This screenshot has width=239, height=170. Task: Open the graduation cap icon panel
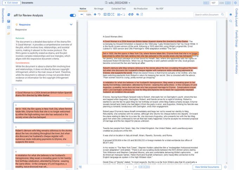[231, 15]
